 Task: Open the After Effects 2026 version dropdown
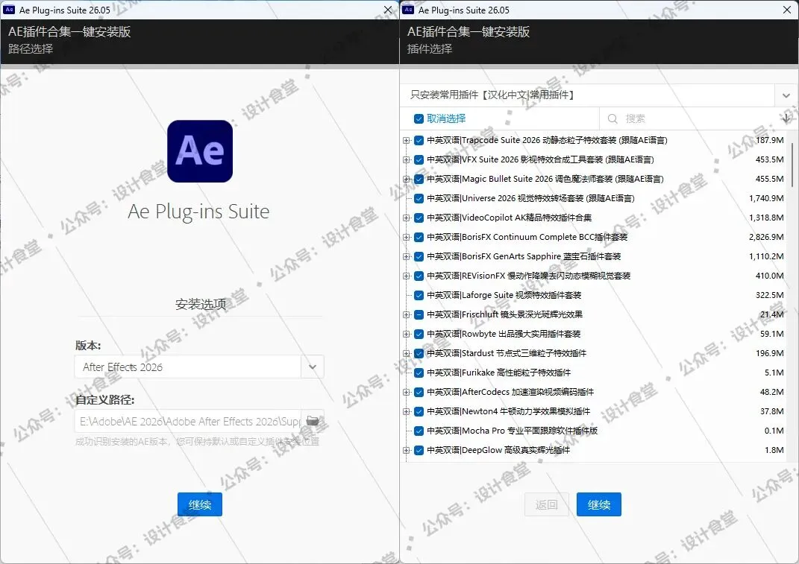[x=313, y=367]
